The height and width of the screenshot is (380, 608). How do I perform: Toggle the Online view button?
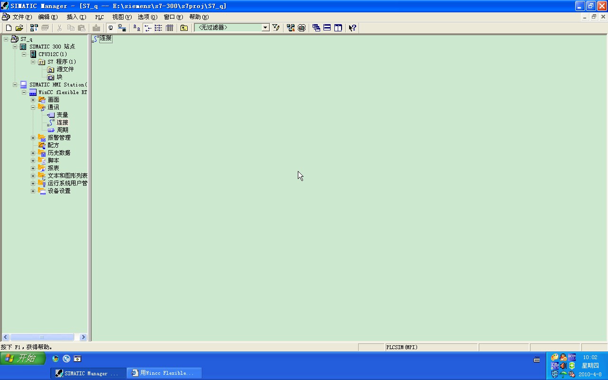point(122,28)
